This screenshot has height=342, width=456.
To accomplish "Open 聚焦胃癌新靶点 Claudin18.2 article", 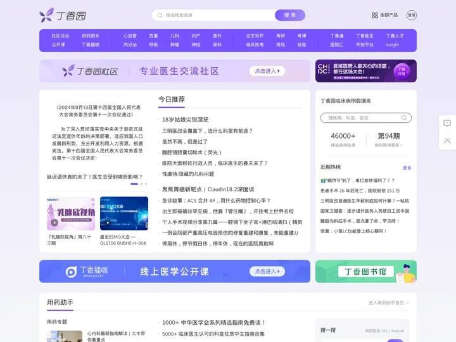I will tap(208, 189).
